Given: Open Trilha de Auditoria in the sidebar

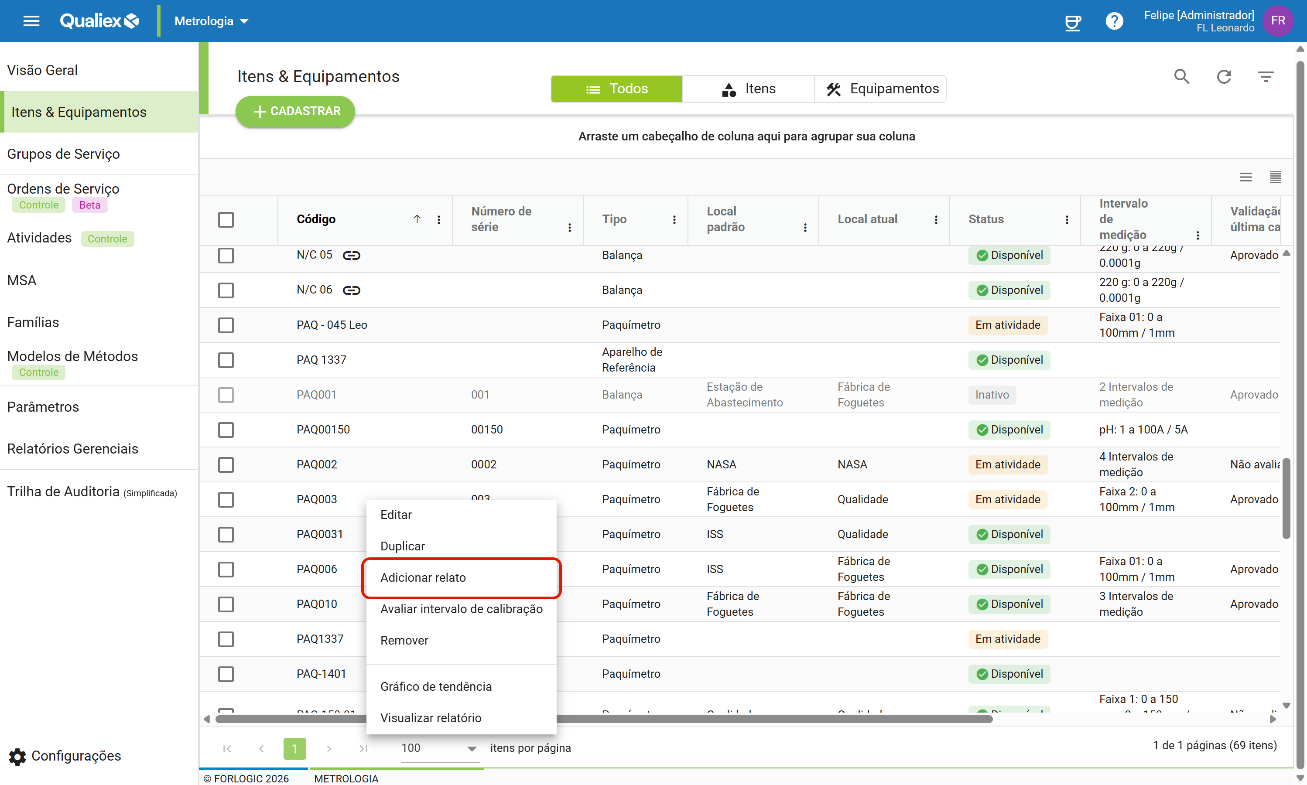Looking at the screenshot, I should click(99, 492).
